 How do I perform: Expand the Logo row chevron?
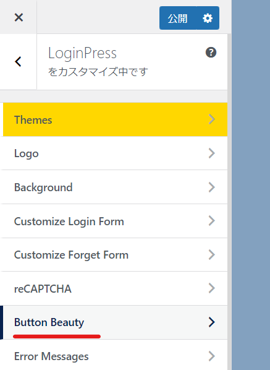point(212,153)
